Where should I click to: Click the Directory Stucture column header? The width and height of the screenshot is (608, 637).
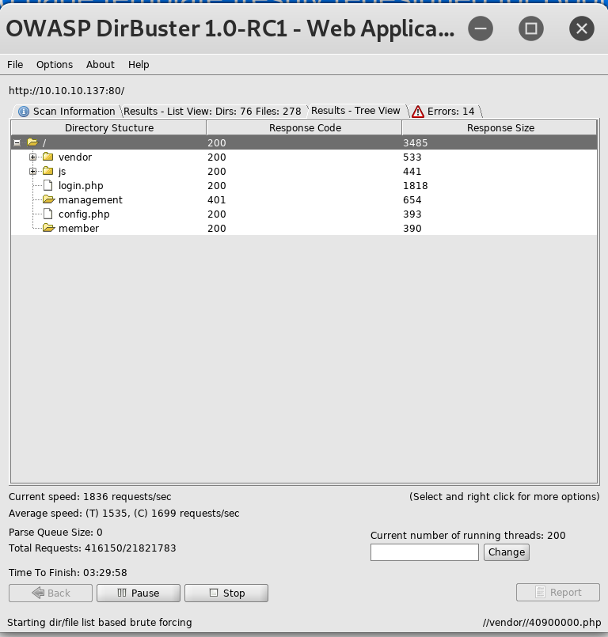109,128
